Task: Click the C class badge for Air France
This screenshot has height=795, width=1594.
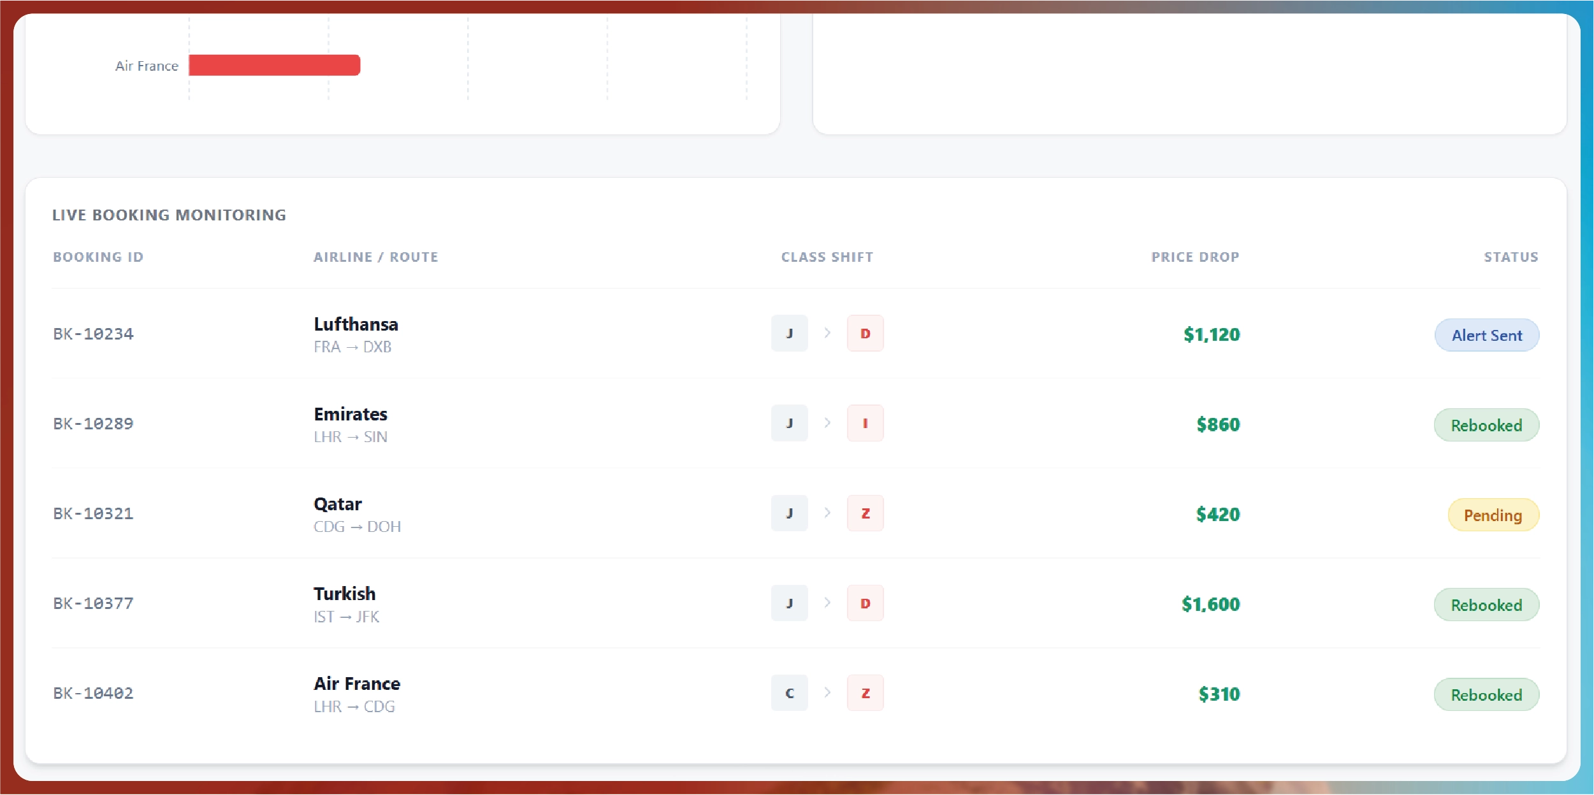Action: [x=789, y=693]
